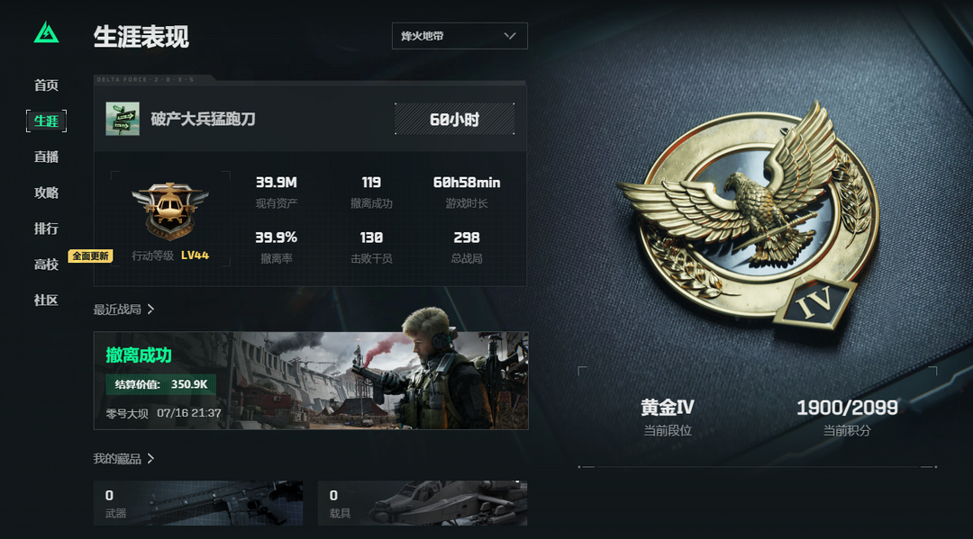Open the 烽火地带 mode dropdown
Screen dimensions: 973x539
(x=459, y=36)
